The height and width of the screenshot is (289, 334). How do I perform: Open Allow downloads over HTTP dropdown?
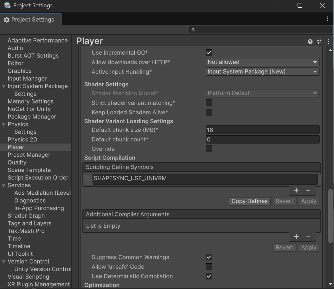pos(262,62)
